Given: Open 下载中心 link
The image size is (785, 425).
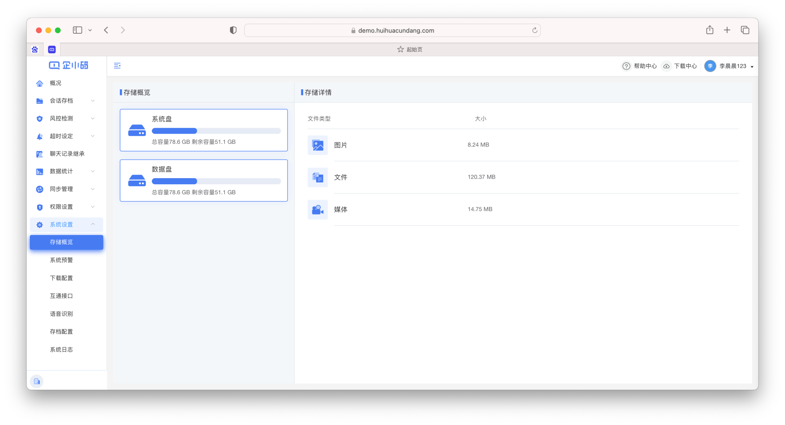Looking at the screenshot, I should click(685, 66).
